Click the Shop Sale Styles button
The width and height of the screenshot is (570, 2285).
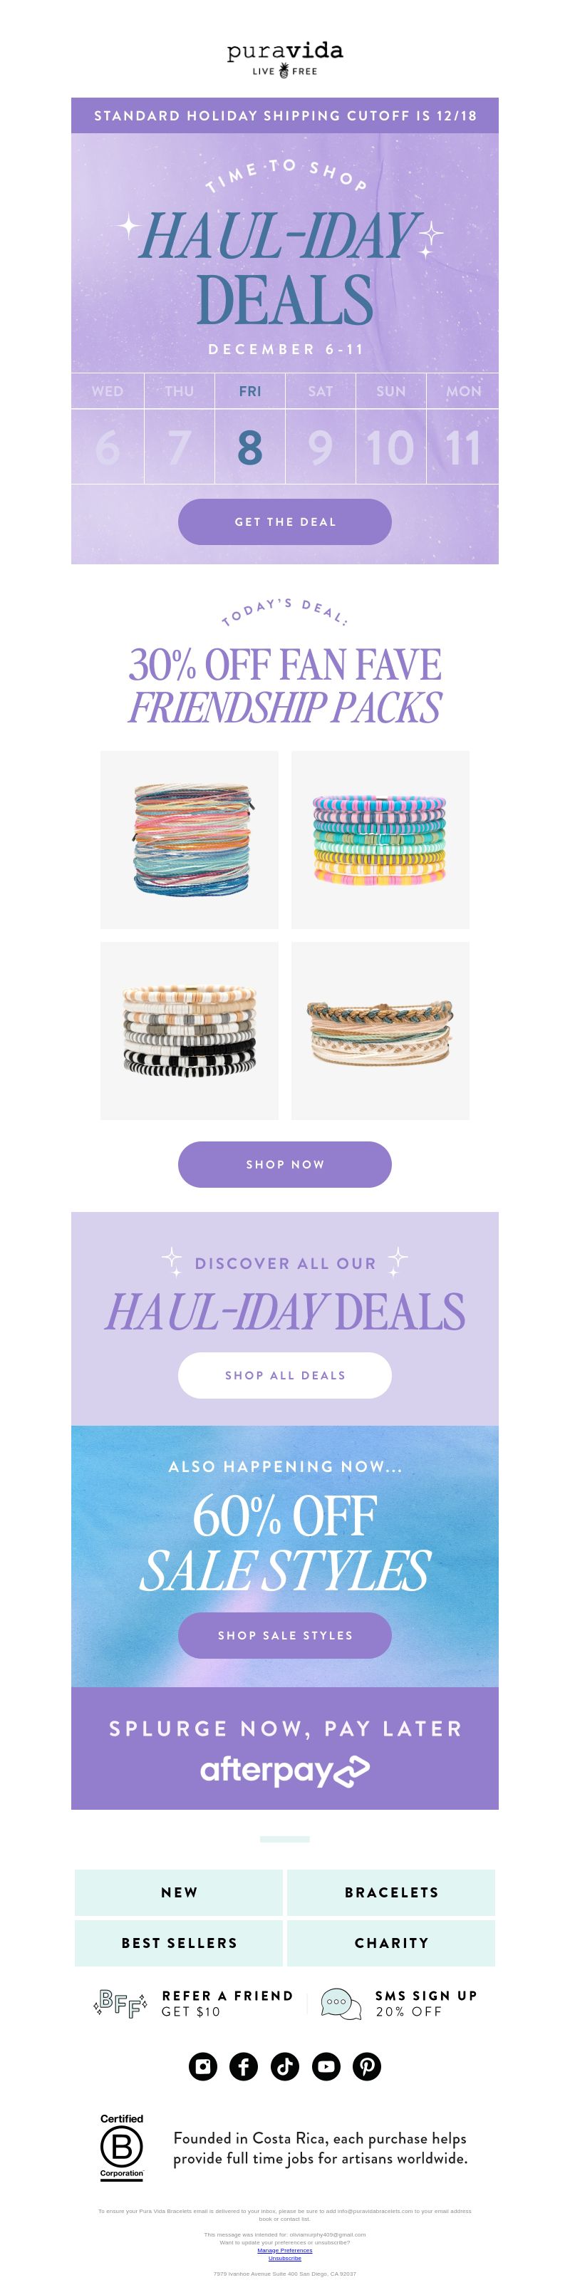point(284,1634)
